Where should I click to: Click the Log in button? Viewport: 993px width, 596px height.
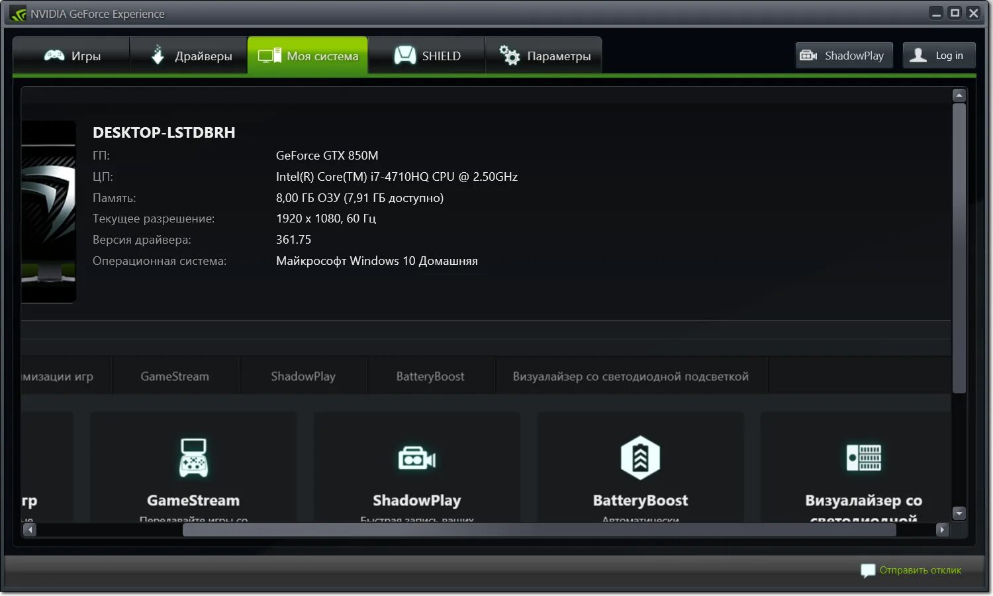tap(939, 56)
